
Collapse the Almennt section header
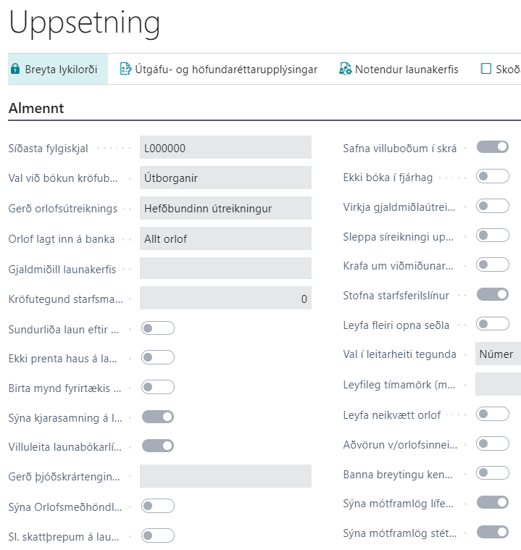[36, 109]
